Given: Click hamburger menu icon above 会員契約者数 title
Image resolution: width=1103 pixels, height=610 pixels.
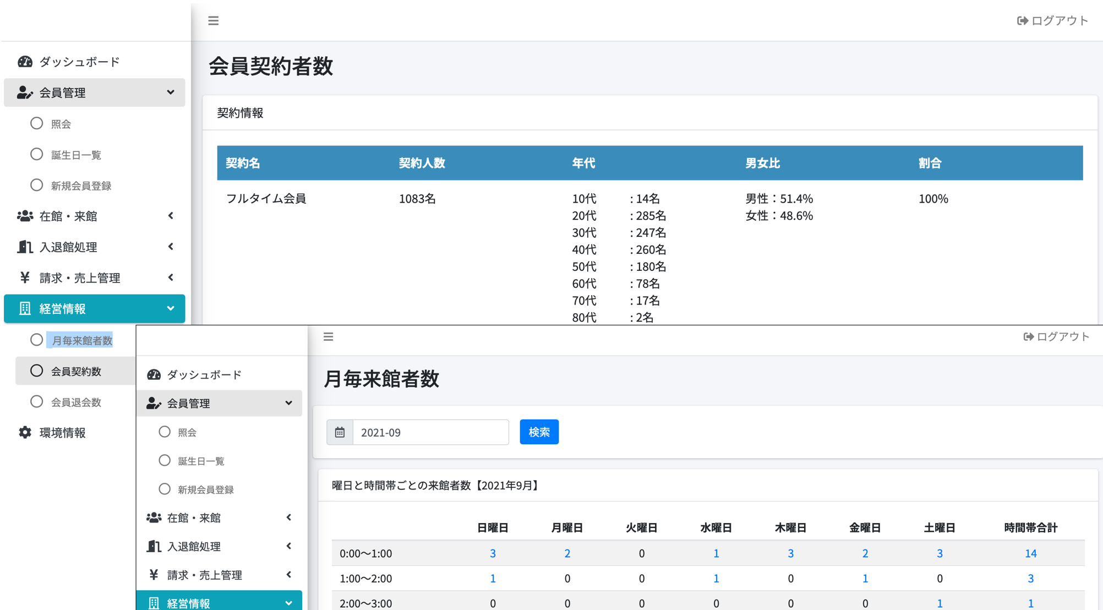Looking at the screenshot, I should [214, 21].
